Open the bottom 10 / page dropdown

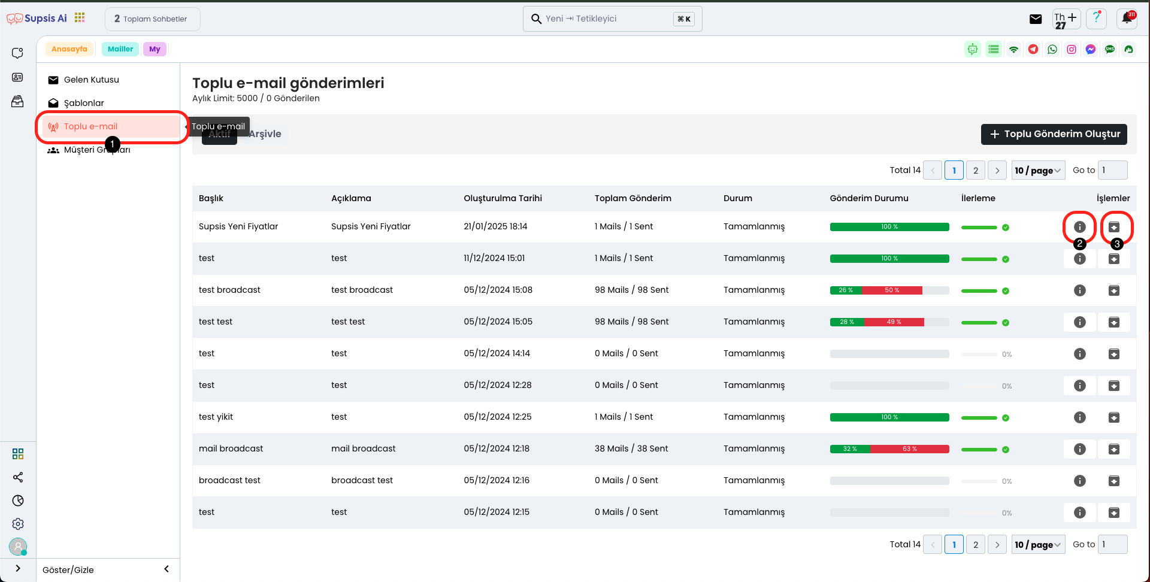point(1038,545)
